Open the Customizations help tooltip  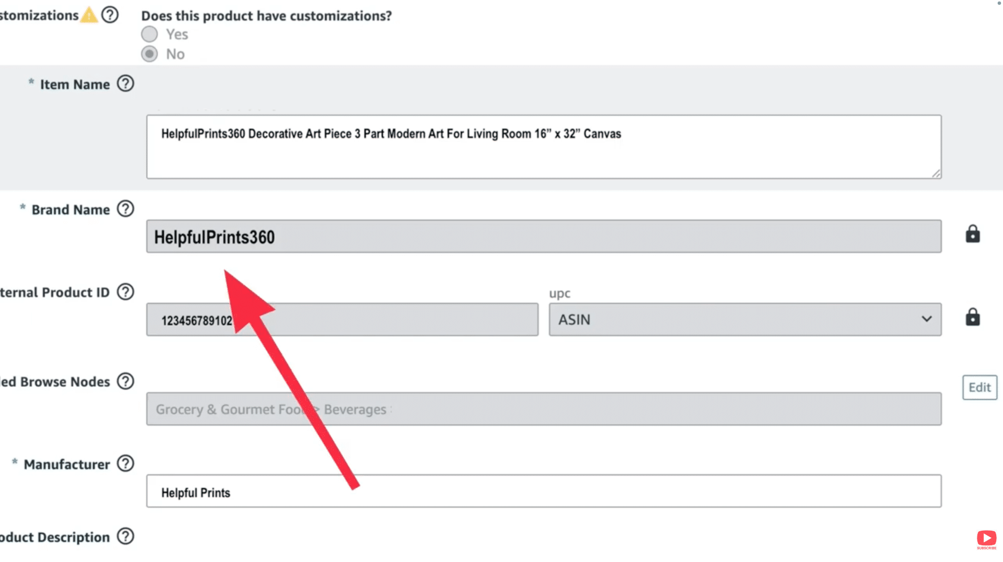click(110, 15)
